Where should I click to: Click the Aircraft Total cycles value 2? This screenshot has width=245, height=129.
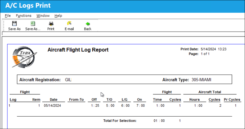tap(220, 106)
